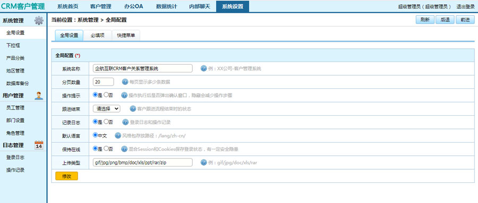Click help icon next to 上传类型 field

[203, 162]
